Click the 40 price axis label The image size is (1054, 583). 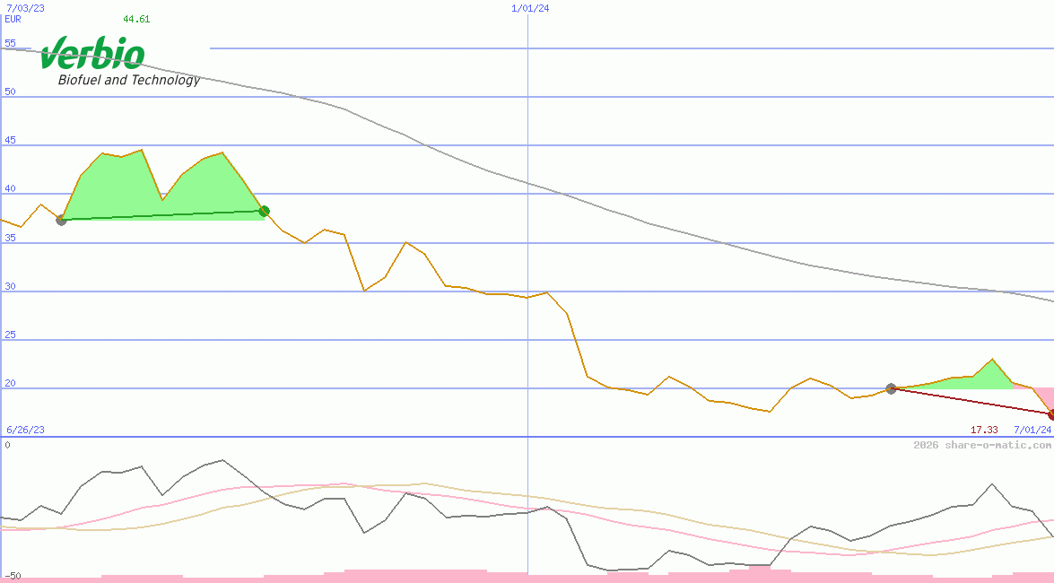point(10,188)
